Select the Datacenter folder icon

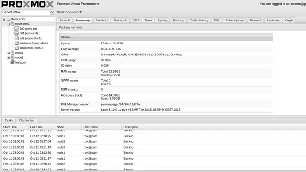[x=8, y=19]
